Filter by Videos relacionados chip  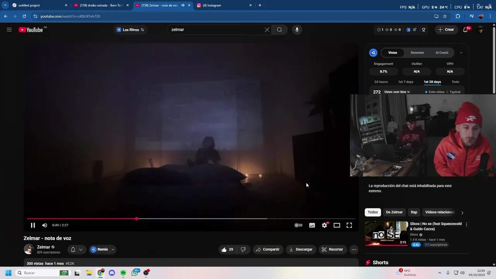[439, 212]
